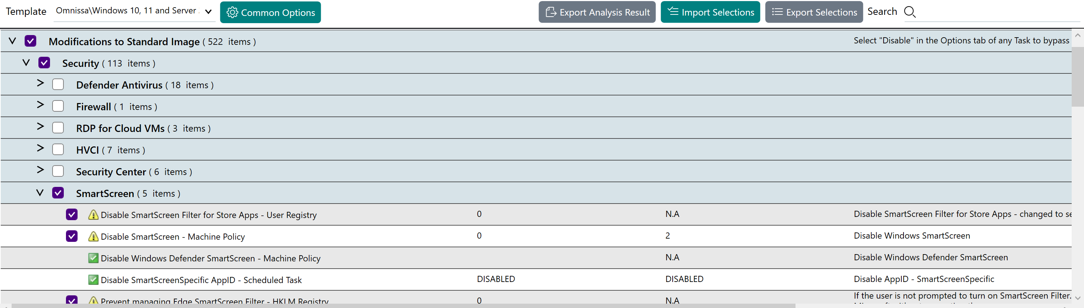Expand the RDP for Cloud VMs group

coord(40,127)
